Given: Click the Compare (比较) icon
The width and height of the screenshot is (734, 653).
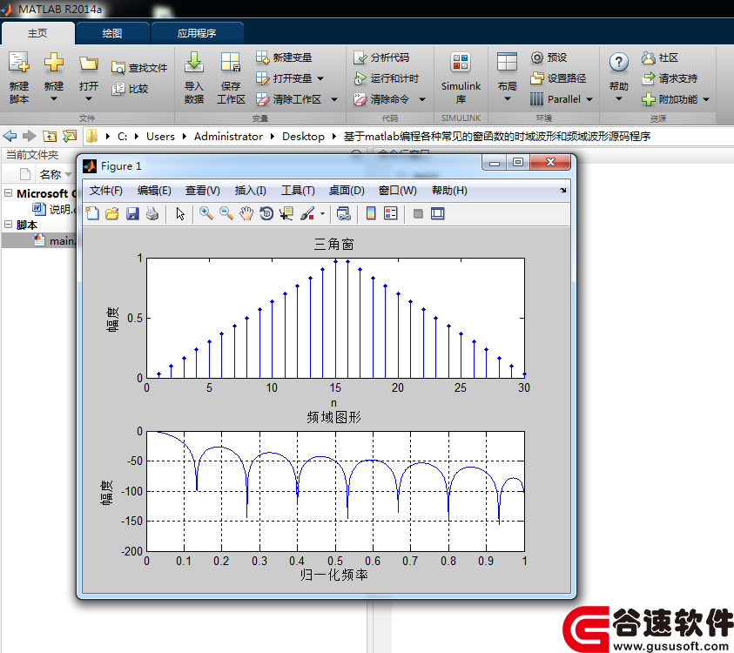Looking at the screenshot, I should click(118, 89).
